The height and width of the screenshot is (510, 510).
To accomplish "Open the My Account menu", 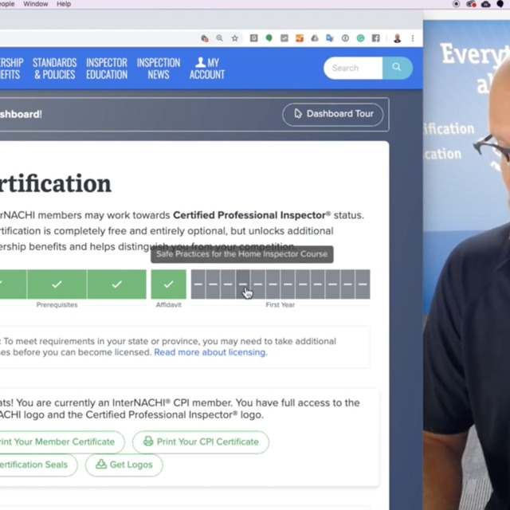I will click(x=206, y=69).
